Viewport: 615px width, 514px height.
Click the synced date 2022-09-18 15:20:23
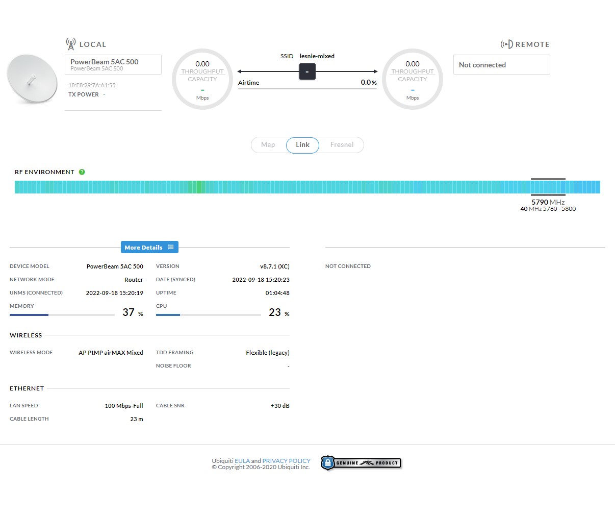pos(261,280)
